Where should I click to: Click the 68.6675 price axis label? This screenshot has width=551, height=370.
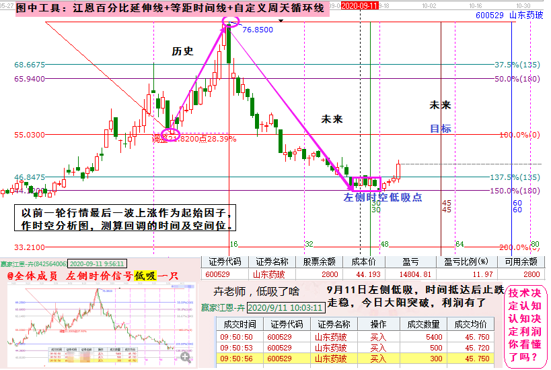(30, 65)
